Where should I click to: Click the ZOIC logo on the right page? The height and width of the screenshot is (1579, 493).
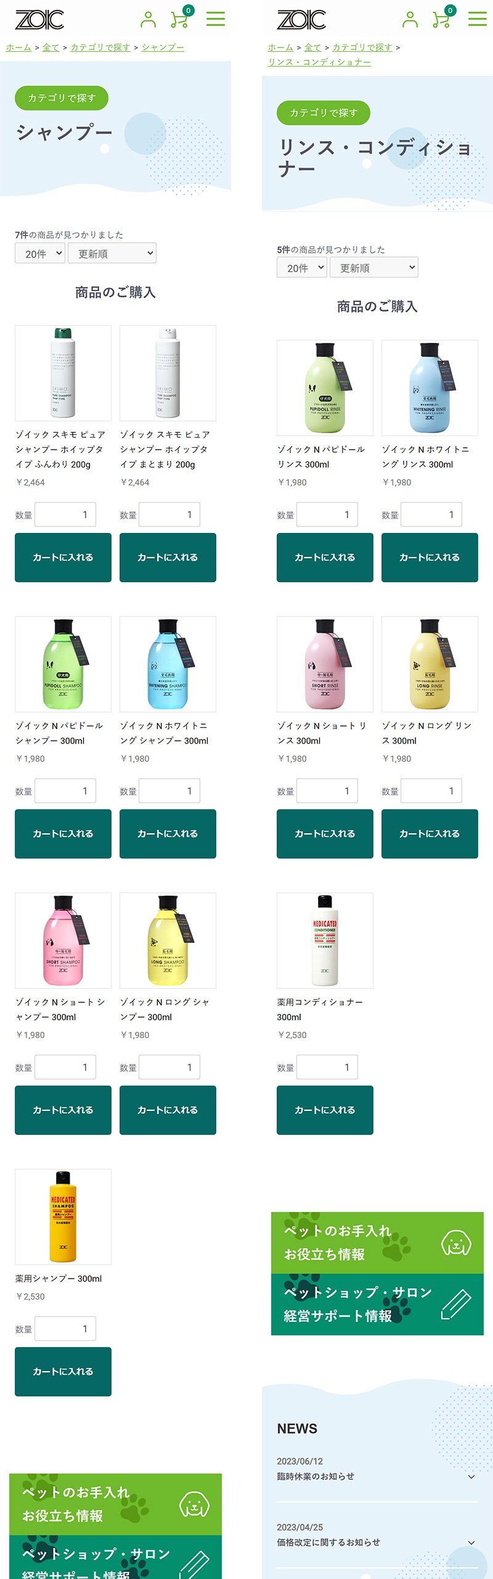tap(301, 20)
